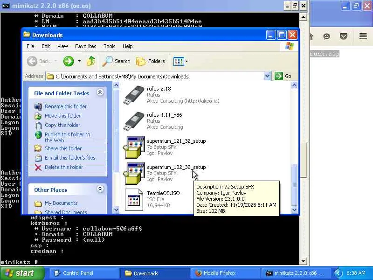Click the supermium_121_32_setup file name

click(176, 141)
